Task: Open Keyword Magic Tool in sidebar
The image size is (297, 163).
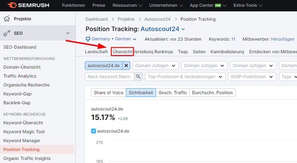Action: 24,132
